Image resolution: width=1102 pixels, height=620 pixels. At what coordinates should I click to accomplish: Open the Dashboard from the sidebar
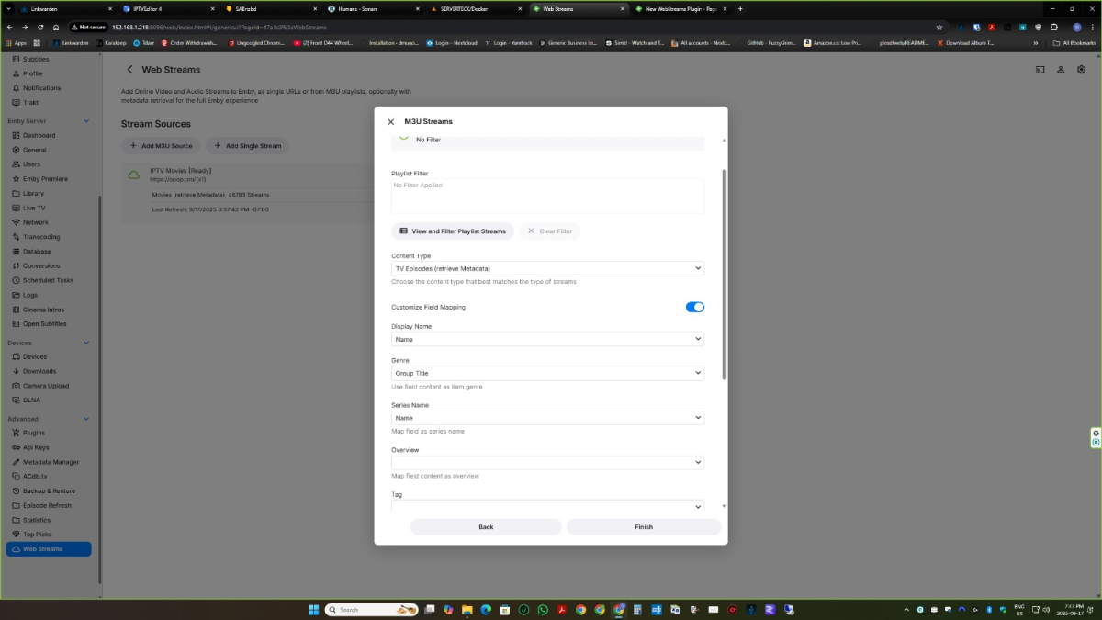click(43, 135)
